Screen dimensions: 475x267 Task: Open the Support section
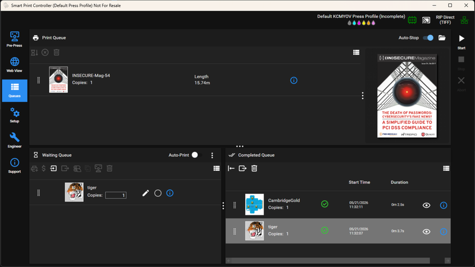(14, 166)
